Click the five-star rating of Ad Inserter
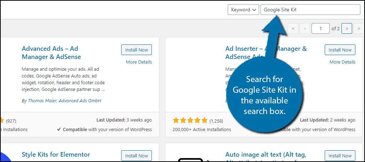365x162 pixels. point(190,120)
